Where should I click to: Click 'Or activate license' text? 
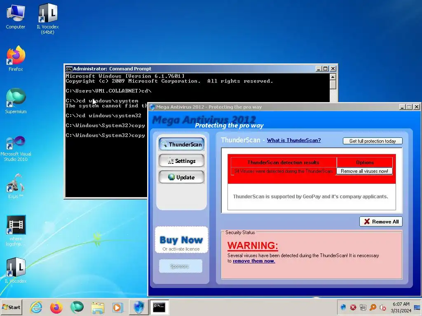coord(181,249)
